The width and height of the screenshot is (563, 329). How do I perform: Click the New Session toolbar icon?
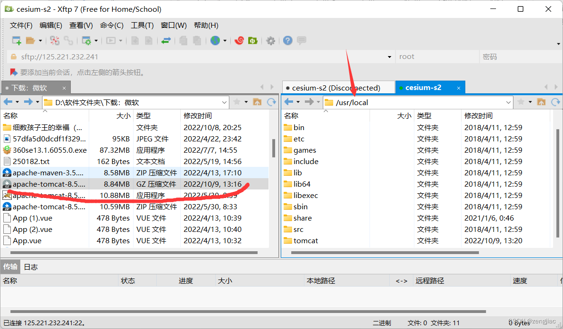coord(17,41)
